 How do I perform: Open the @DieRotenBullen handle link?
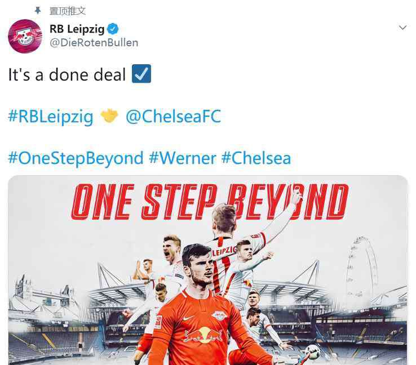(x=94, y=43)
